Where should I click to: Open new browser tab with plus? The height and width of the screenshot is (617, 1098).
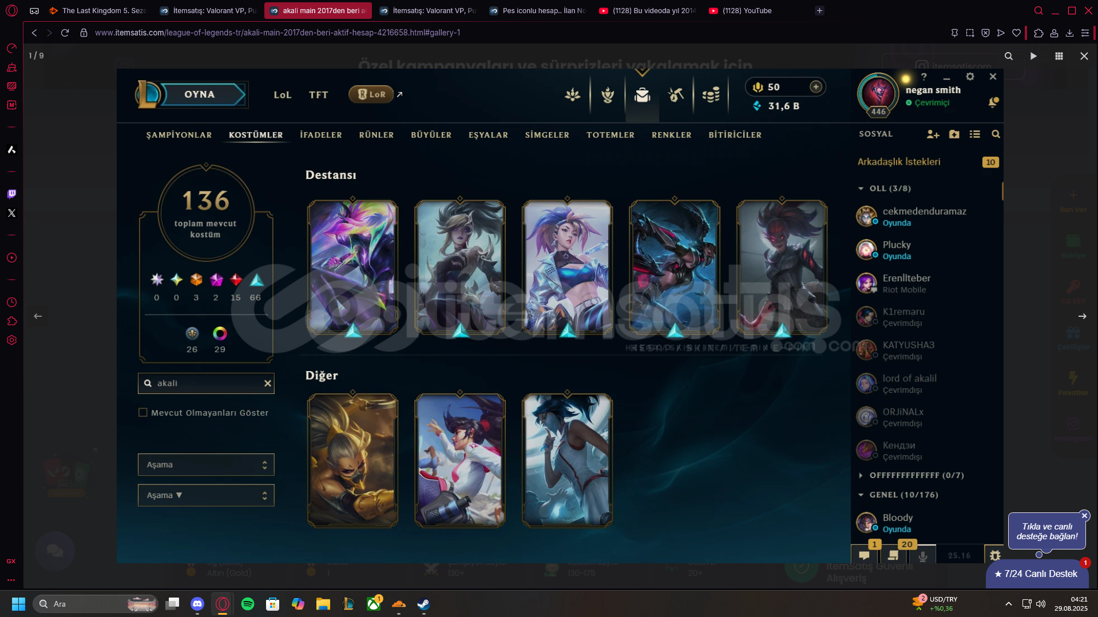(819, 10)
